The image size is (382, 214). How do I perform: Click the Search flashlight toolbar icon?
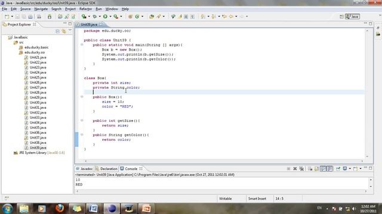click(159, 17)
